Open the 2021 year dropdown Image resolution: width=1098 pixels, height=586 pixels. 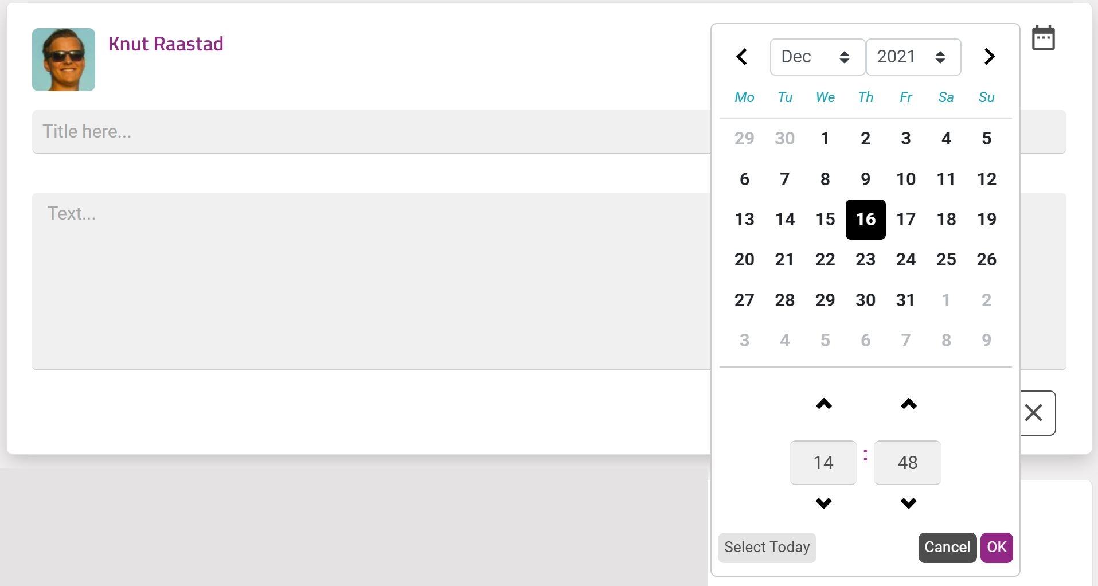point(913,57)
